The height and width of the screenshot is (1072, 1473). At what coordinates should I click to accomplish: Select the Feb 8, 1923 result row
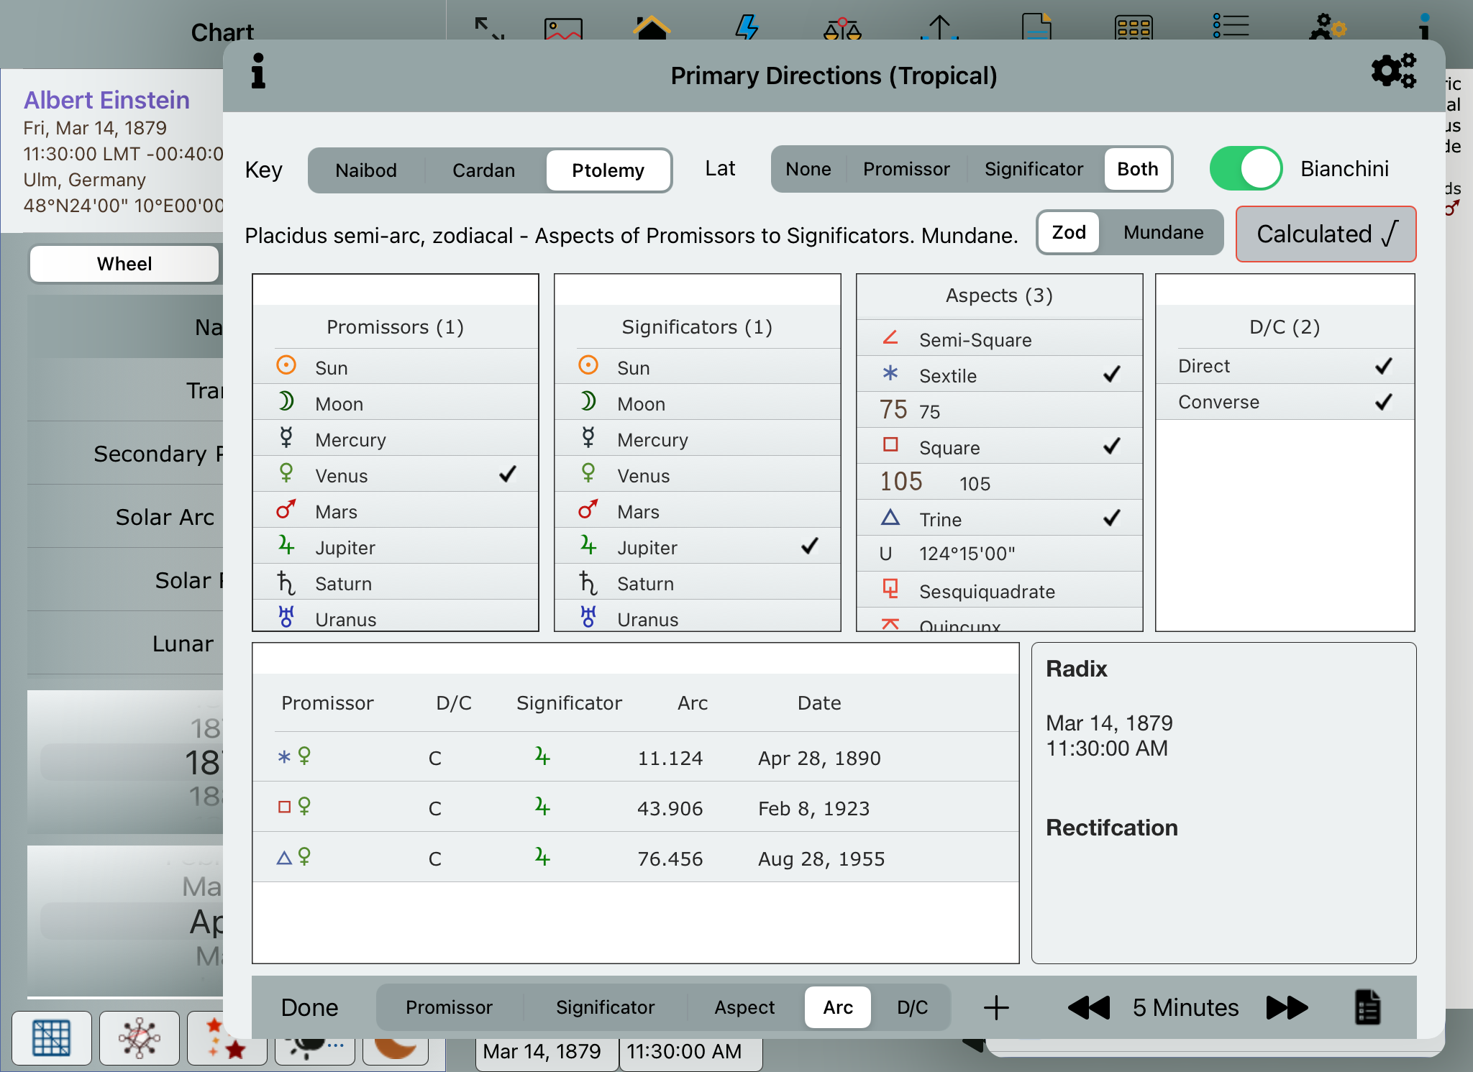[x=635, y=808]
